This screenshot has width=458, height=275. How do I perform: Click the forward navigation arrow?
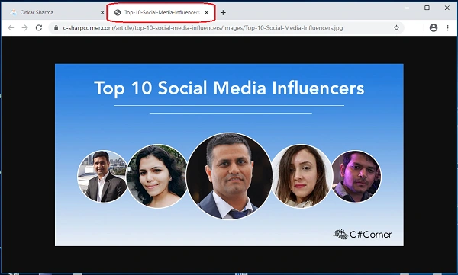tap(25, 28)
